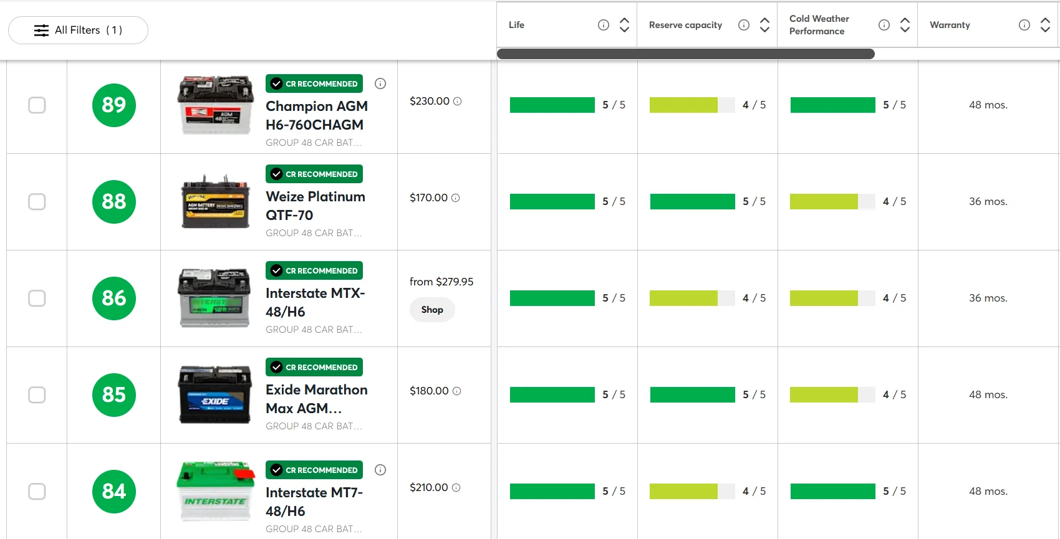The image size is (1060, 539).
Task: Click the $210.00 price for Interstate MT7
Action: (x=429, y=487)
